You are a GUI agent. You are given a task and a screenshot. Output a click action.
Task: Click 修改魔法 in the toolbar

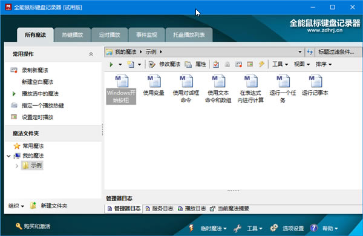165,64
